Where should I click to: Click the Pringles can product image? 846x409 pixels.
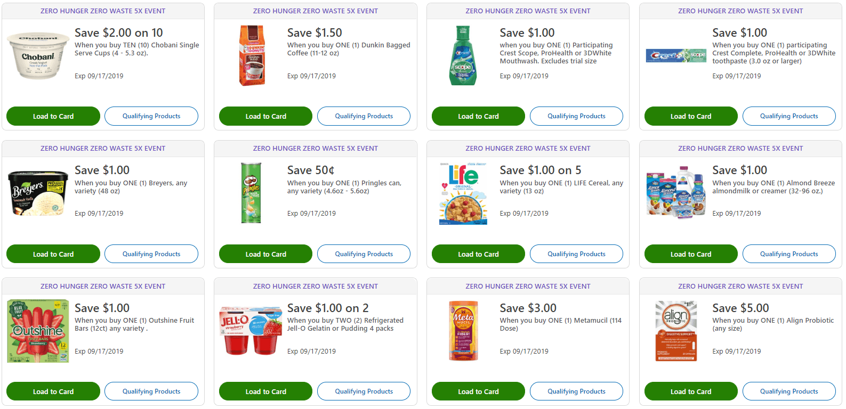coord(251,193)
